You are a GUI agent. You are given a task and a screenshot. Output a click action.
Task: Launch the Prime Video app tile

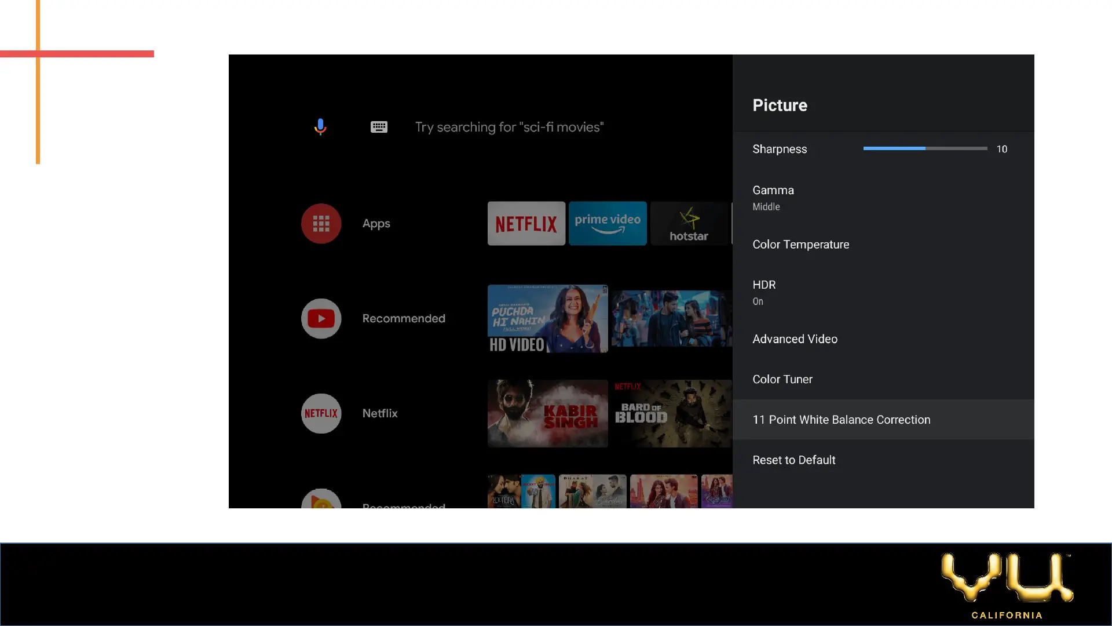(x=608, y=224)
